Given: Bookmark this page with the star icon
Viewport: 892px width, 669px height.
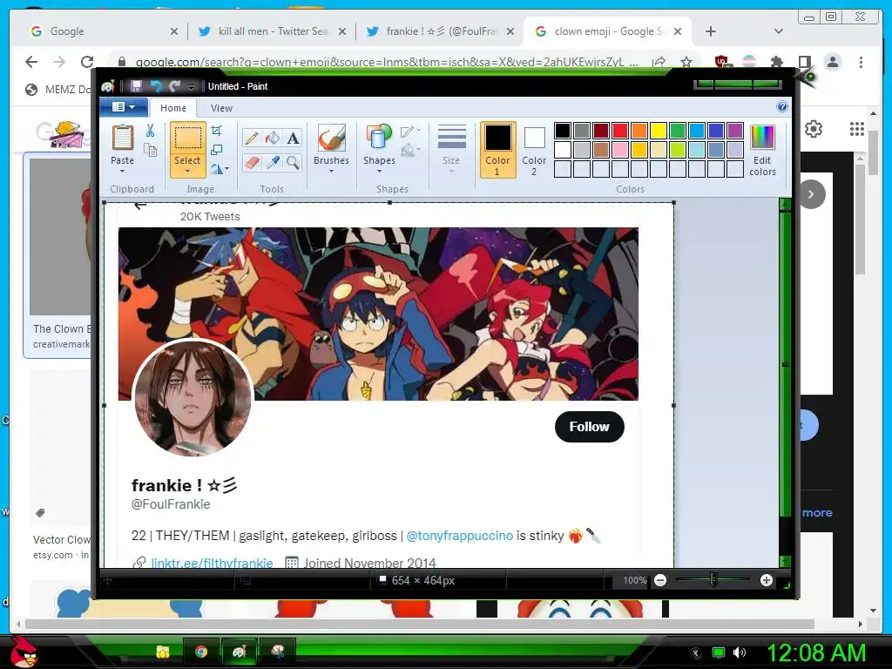Looking at the screenshot, I should pos(686,62).
